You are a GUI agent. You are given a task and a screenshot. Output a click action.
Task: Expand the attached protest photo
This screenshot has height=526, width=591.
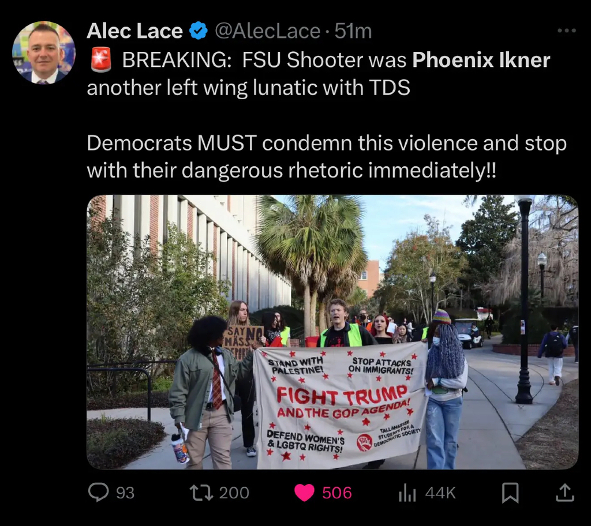pyautogui.click(x=332, y=332)
